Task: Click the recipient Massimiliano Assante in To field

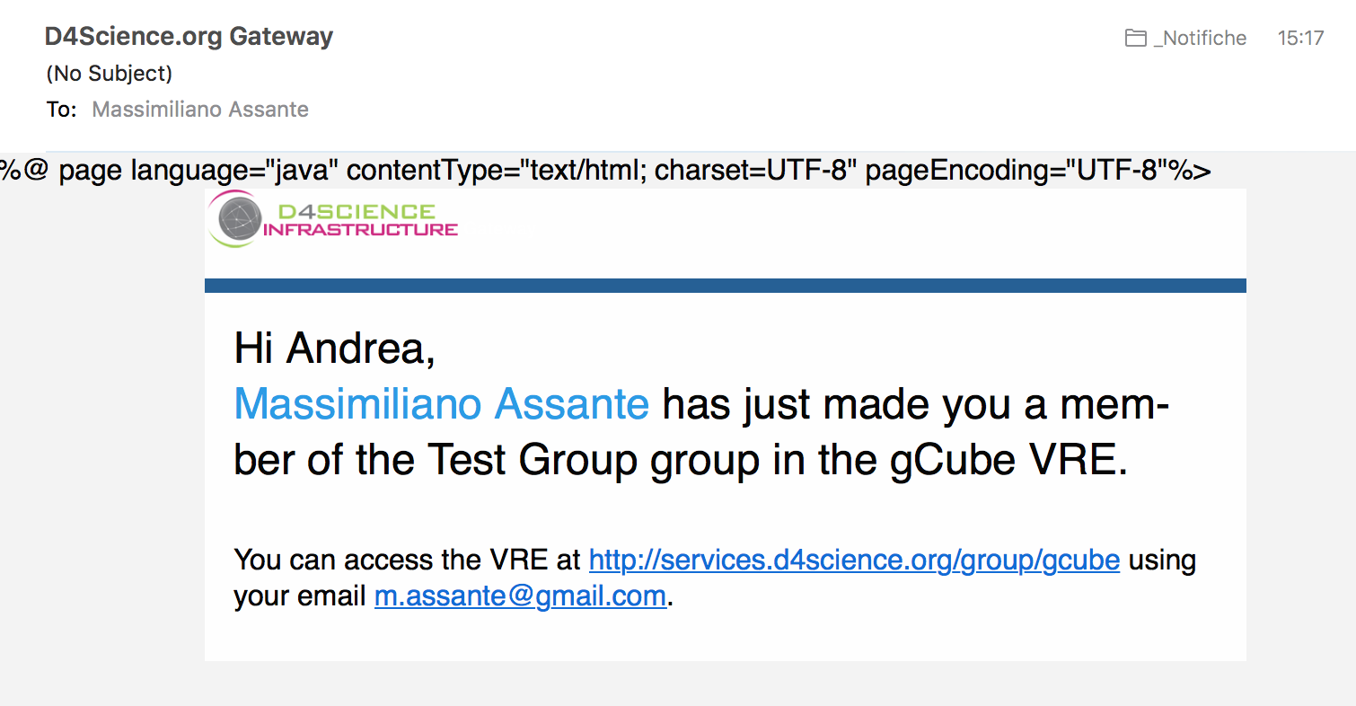Action: click(x=200, y=110)
